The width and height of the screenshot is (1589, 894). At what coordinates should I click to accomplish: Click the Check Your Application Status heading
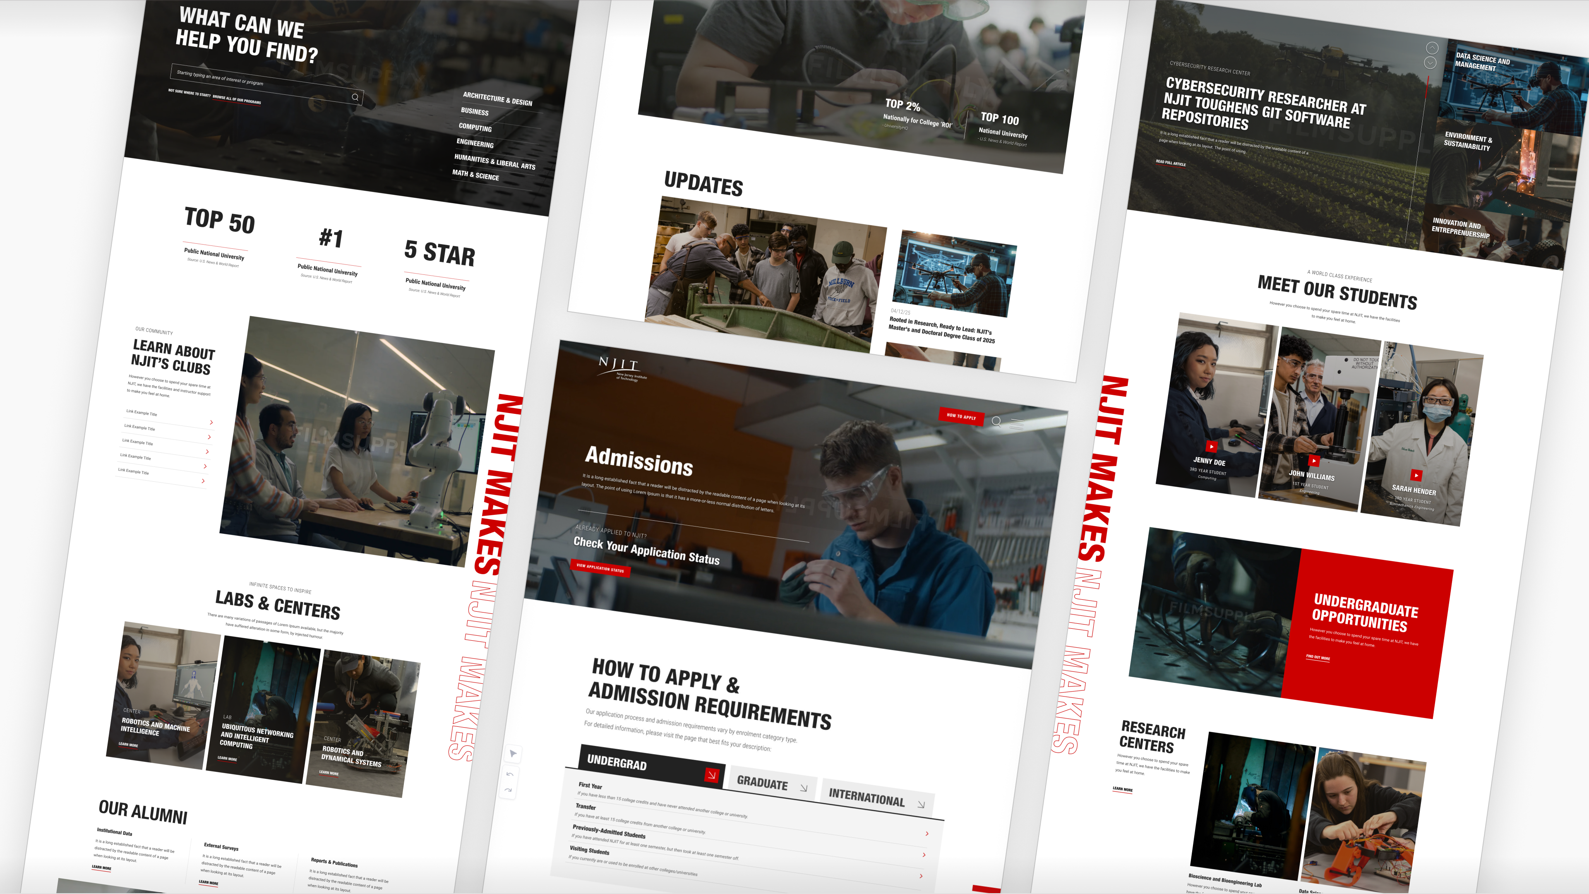646,550
